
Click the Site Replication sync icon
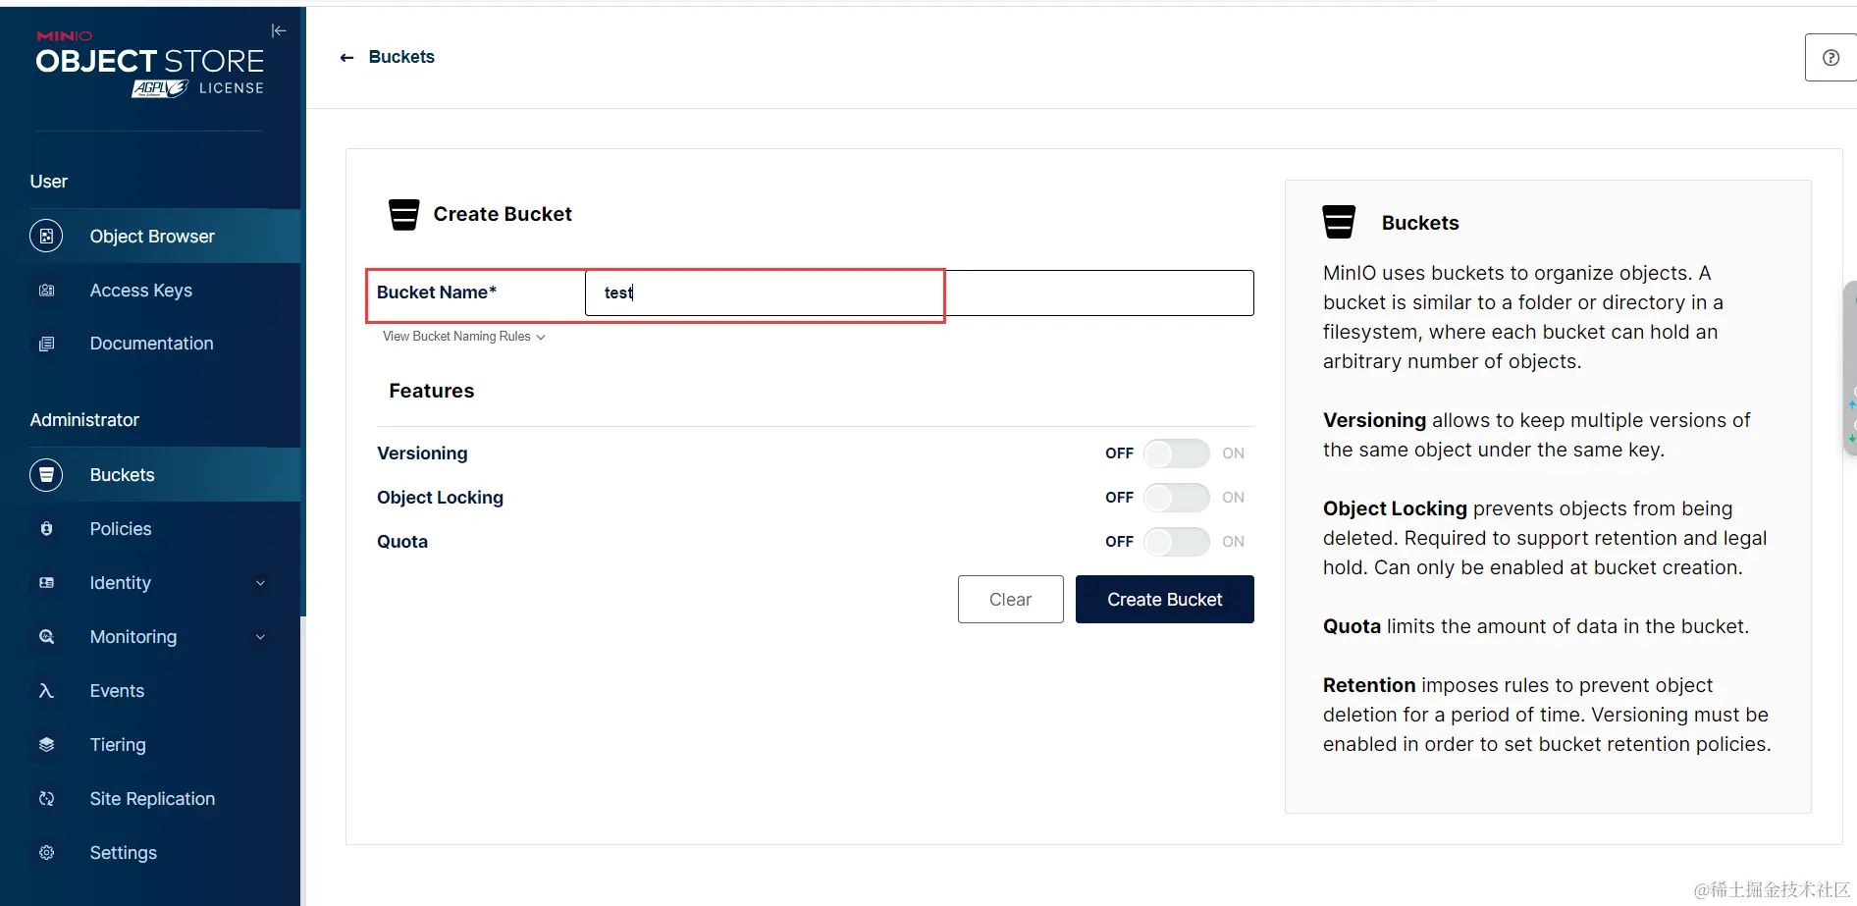tap(46, 799)
